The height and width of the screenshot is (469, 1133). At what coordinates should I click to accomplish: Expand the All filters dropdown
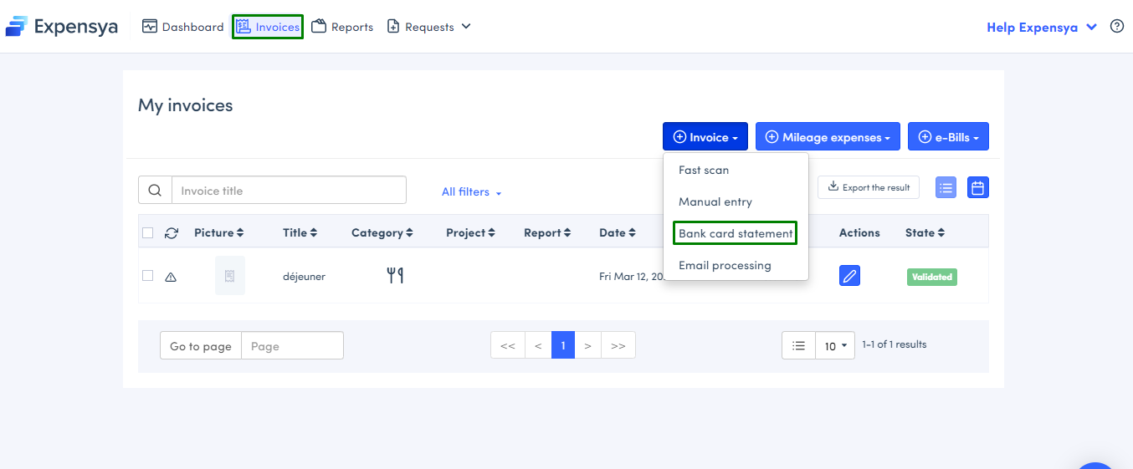point(471,192)
